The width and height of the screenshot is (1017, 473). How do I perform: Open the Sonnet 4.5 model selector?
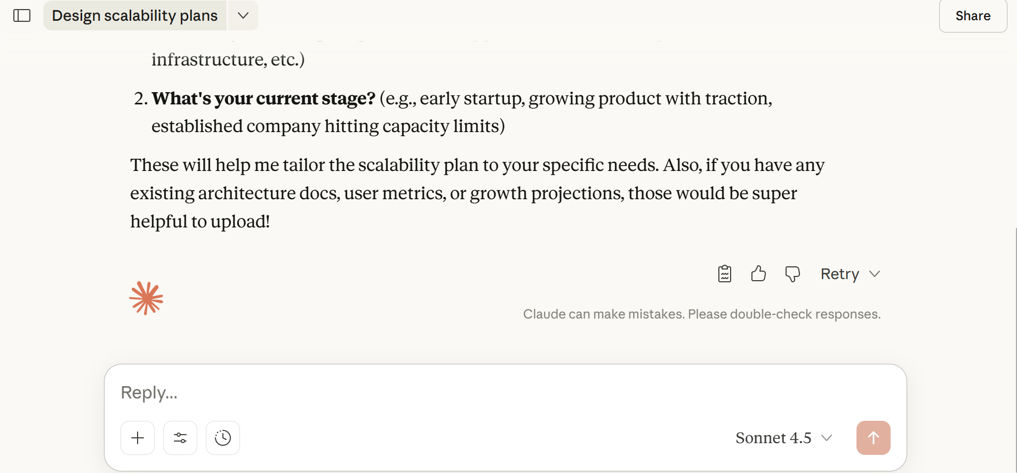(783, 438)
